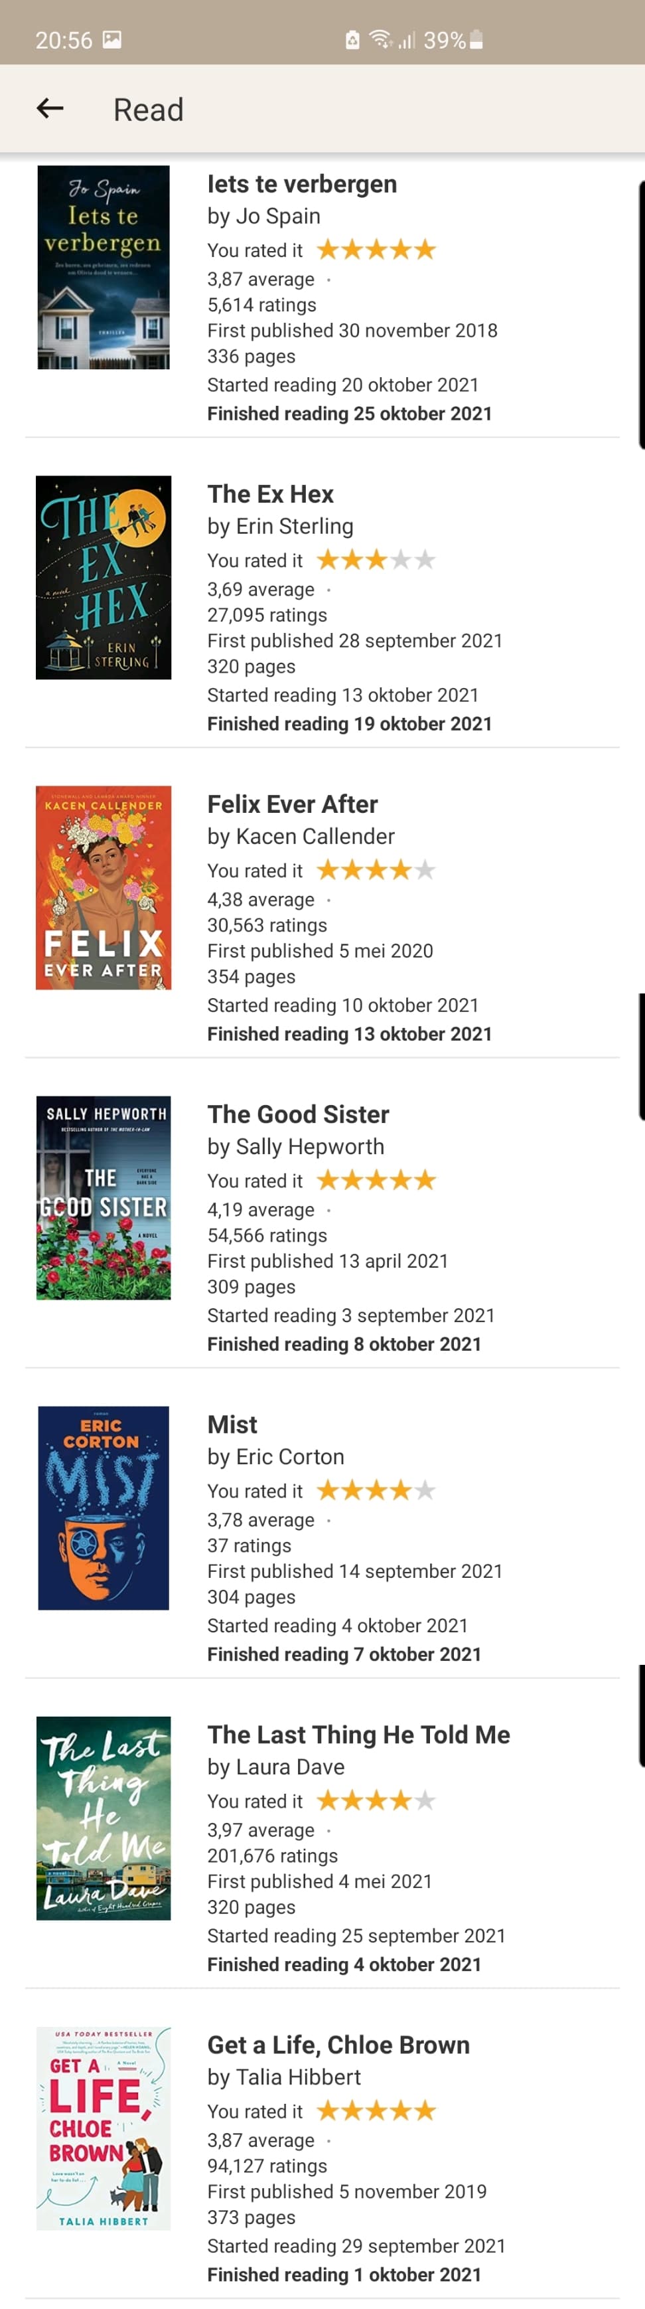Tap the back arrow icon
645x2309 pixels.
[50, 108]
